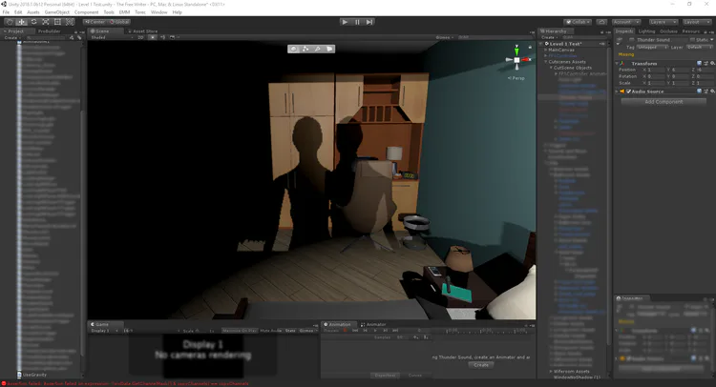Collapse CutScene Objects in Hierarchy
Image resolution: width=716 pixels, height=387 pixels.
(551, 68)
